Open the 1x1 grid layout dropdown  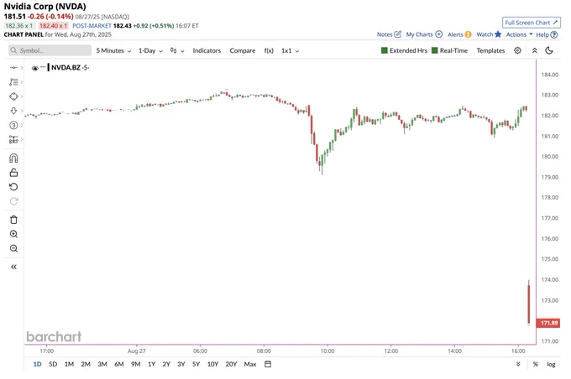click(x=291, y=50)
